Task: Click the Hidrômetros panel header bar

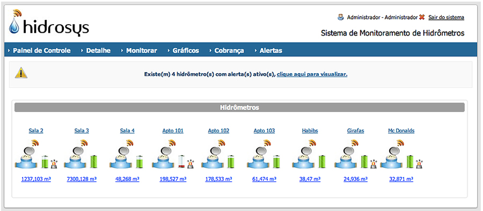Action: pyautogui.click(x=239, y=107)
